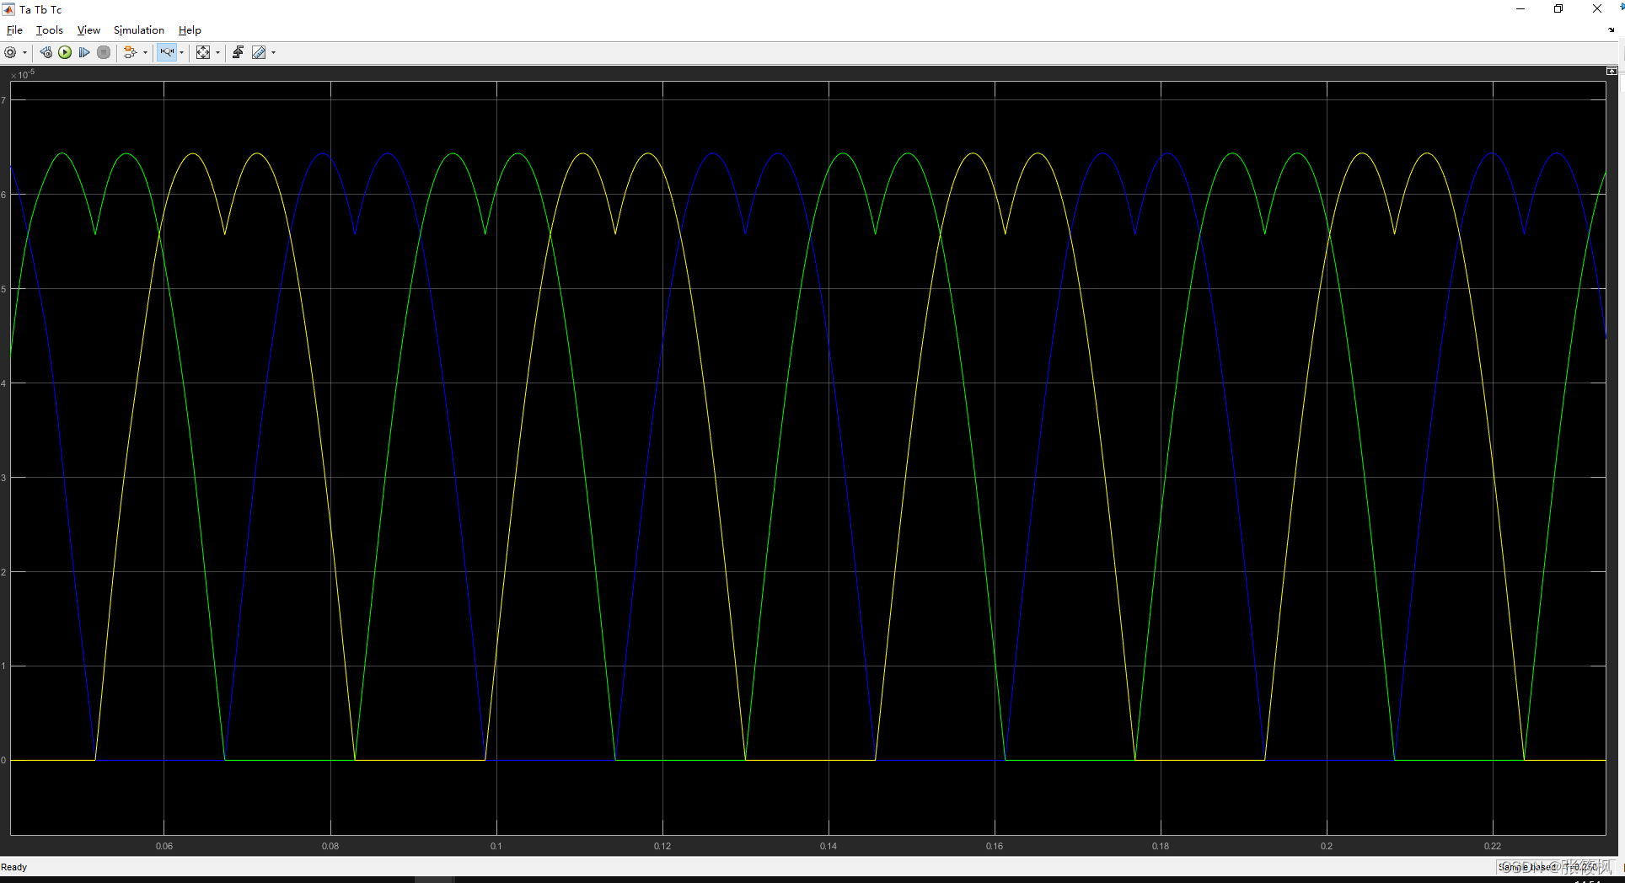Open scope Configuration Properties gear
1625x883 pixels.
(x=10, y=52)
